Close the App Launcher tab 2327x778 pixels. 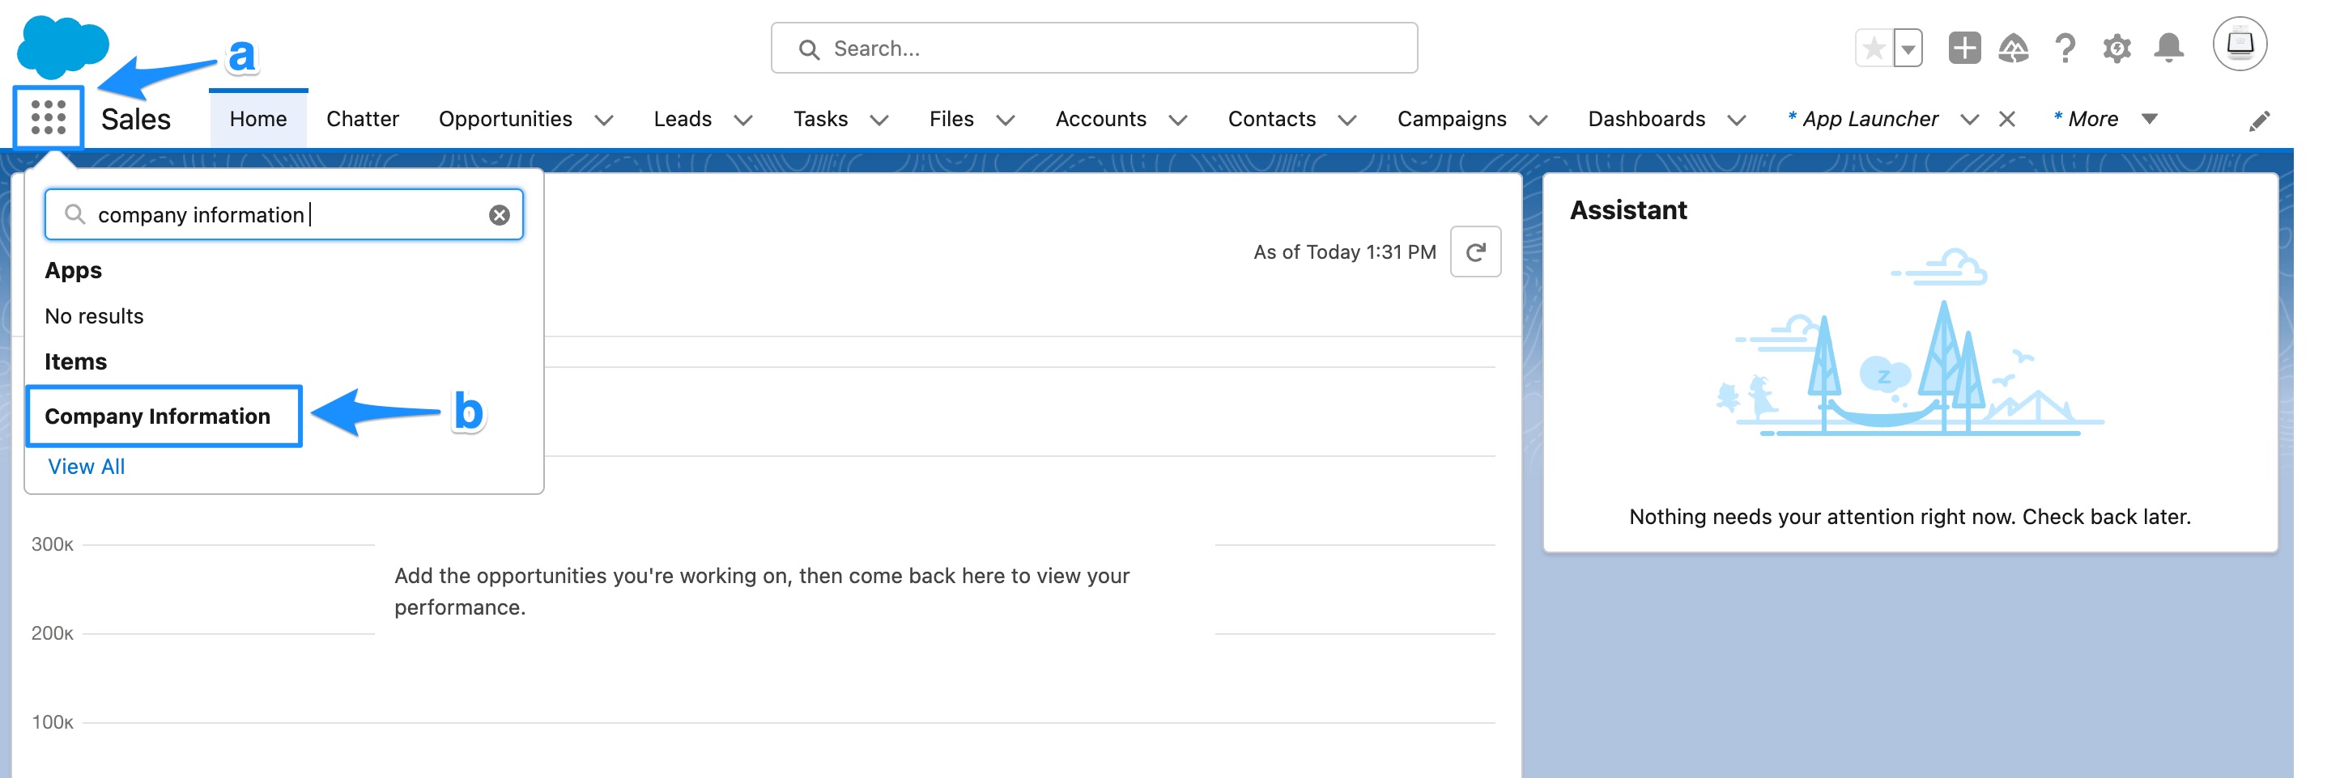pos(2007,119)
